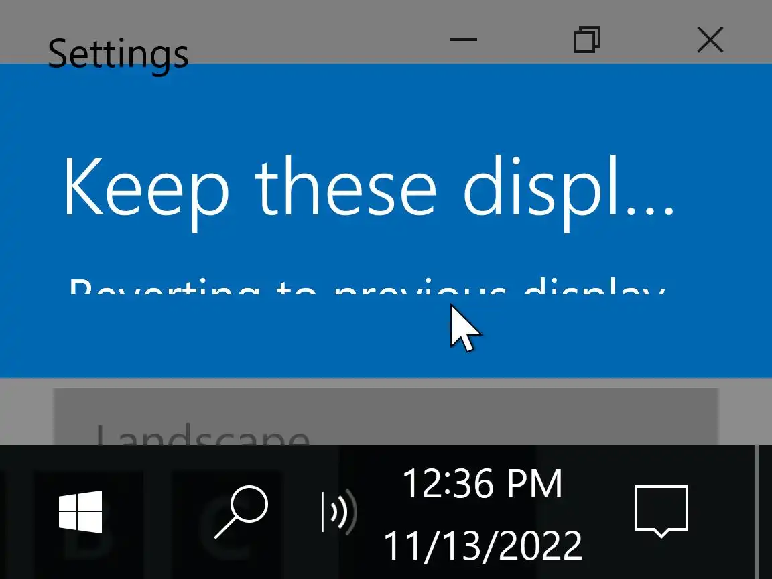Open the volume speaker tray icon
Screen dimensions: 772x579
[x=338, y=512]
